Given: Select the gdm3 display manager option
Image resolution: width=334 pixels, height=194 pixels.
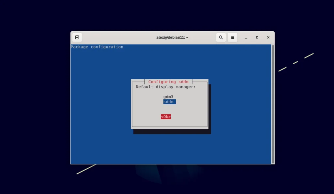Looking at the screenshot, I should pyautogui.click(x=168, y=97).
